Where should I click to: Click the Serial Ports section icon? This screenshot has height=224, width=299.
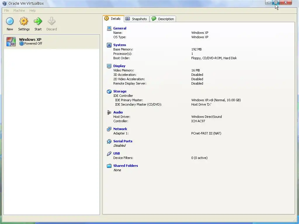(109, 141)
